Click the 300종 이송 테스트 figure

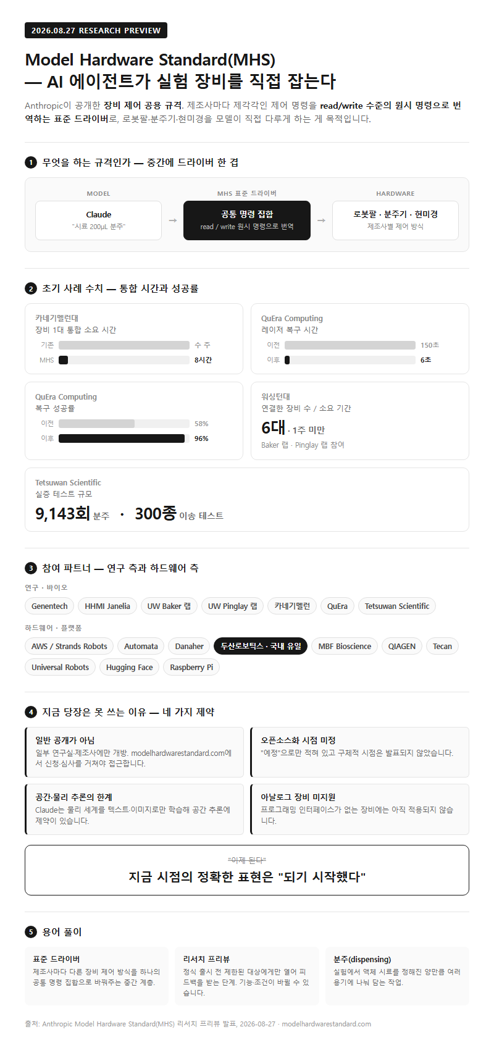[x=179, y=514]
